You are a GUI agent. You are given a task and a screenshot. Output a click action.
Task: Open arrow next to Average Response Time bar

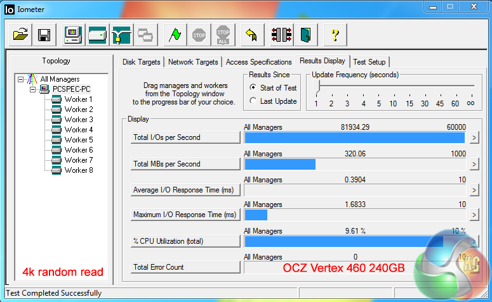click(x=474, y=190)
